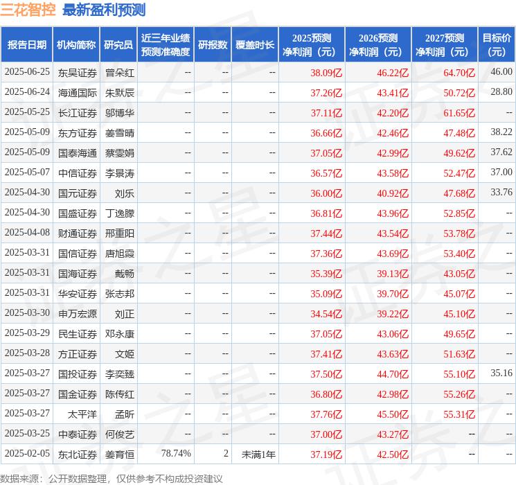Click the 国投证券 institution cell
Viewport: 516px width, 485px height.
[x=78, y=374]
